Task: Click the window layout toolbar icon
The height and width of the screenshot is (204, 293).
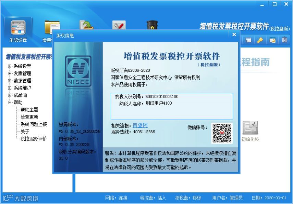Action: pos(248,40)
